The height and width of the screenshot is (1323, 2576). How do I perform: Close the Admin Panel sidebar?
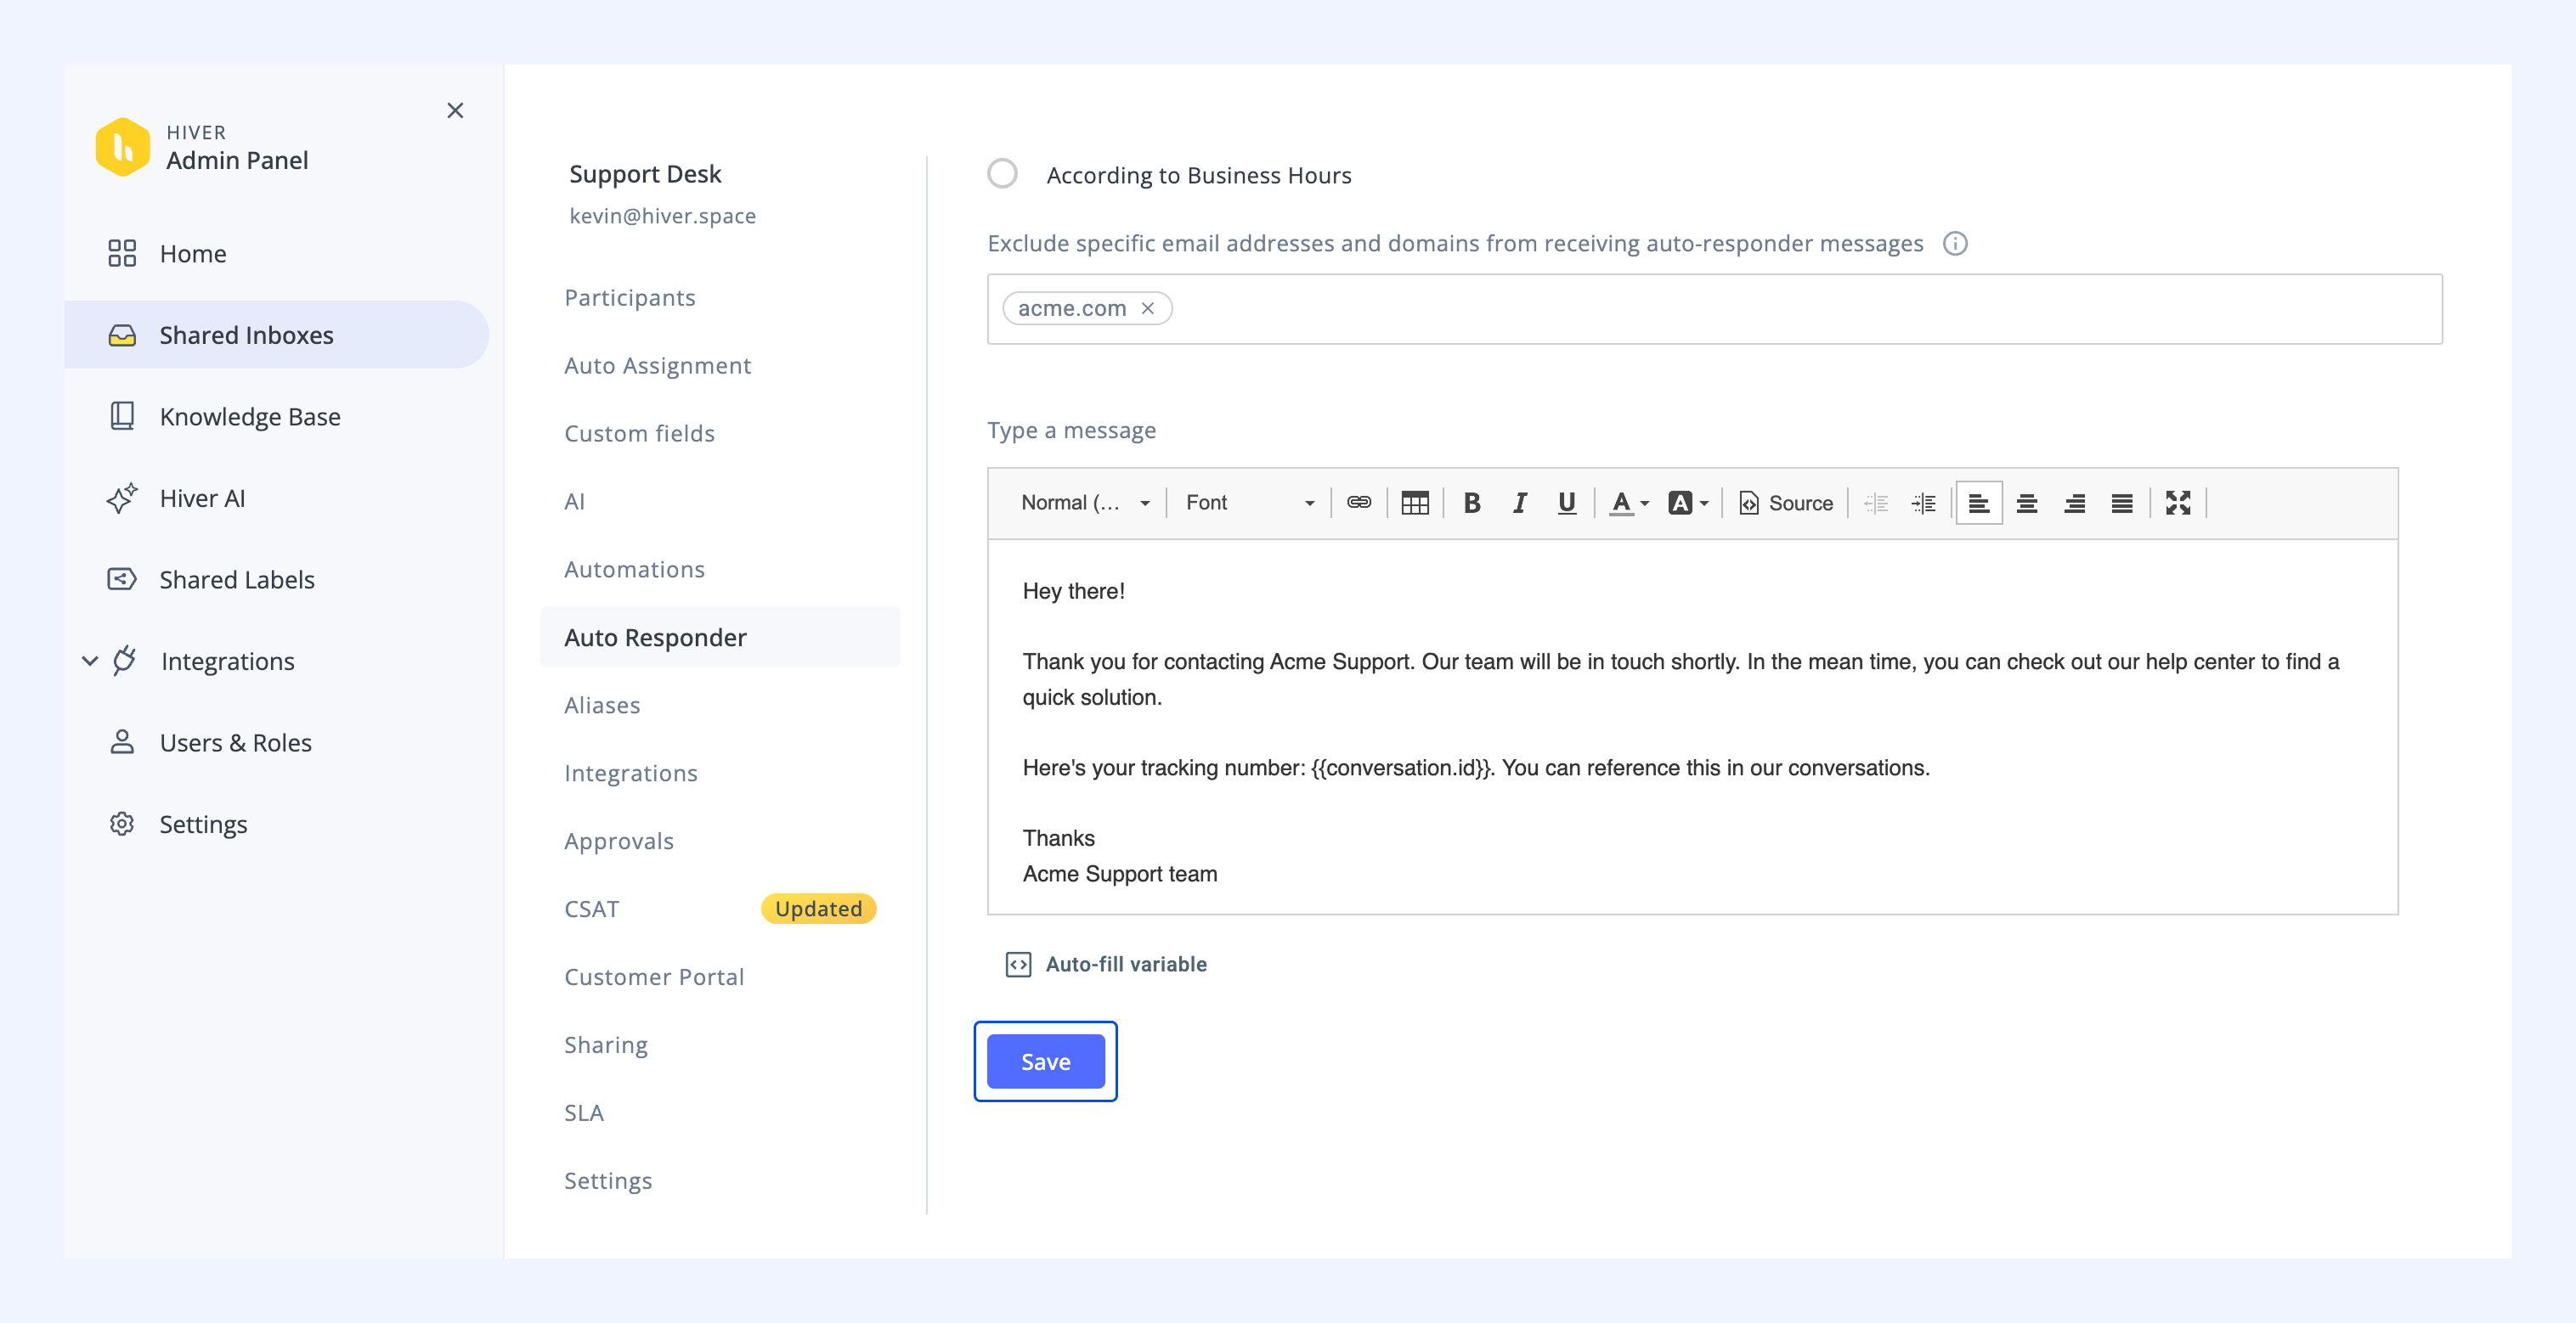point(455,110)
